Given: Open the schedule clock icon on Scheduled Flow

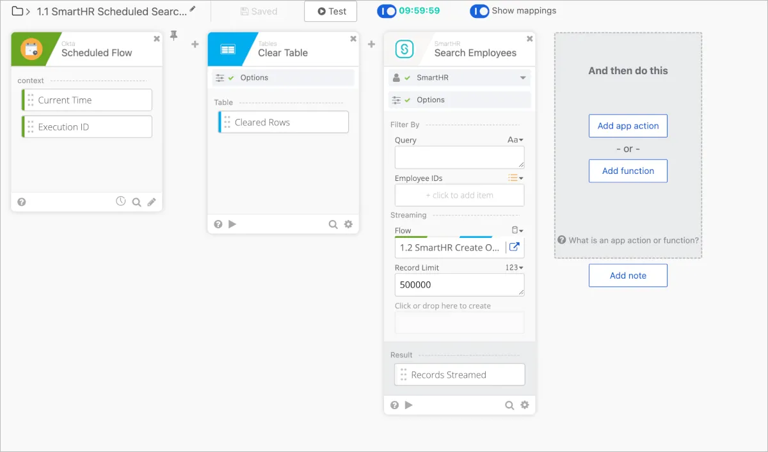Looking at the screenshot, I should (x=120, y=201).
